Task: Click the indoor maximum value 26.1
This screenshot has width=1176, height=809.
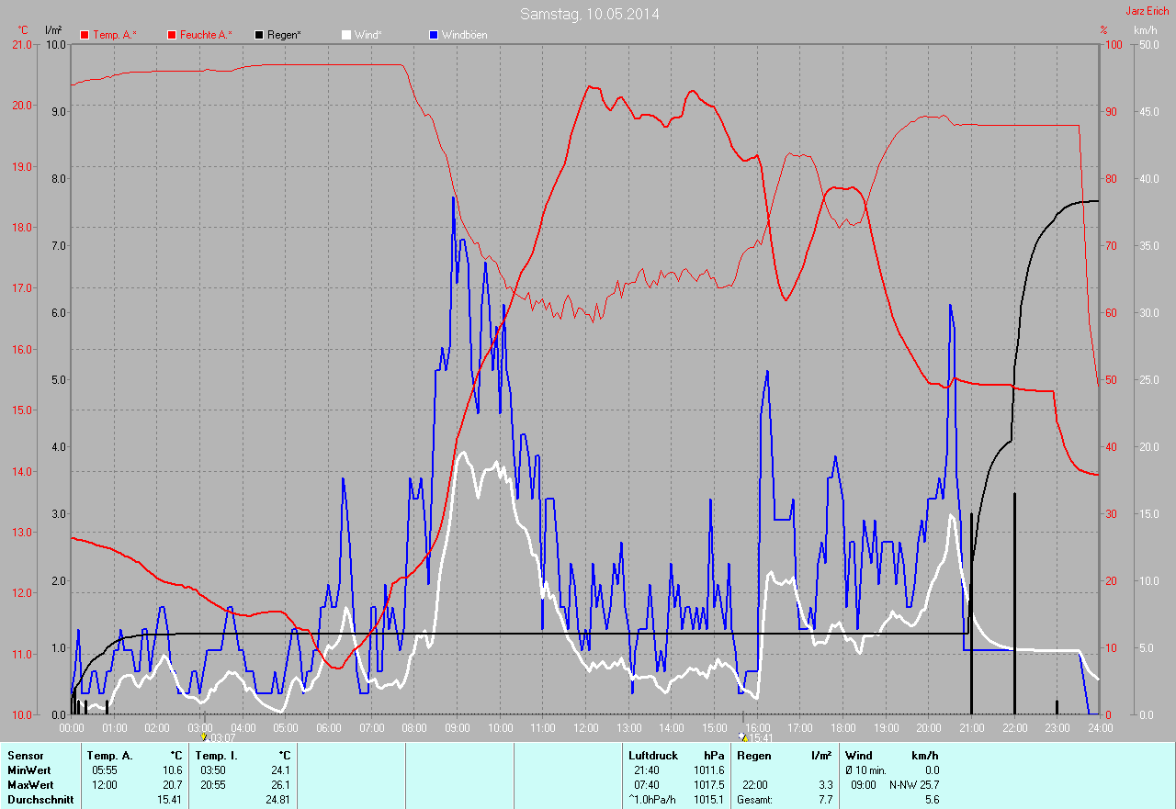Action: (x=280, y=784)
